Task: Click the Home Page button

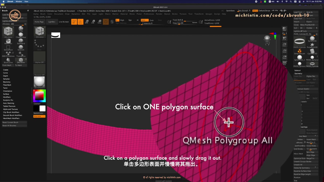Action: point(39,22)
